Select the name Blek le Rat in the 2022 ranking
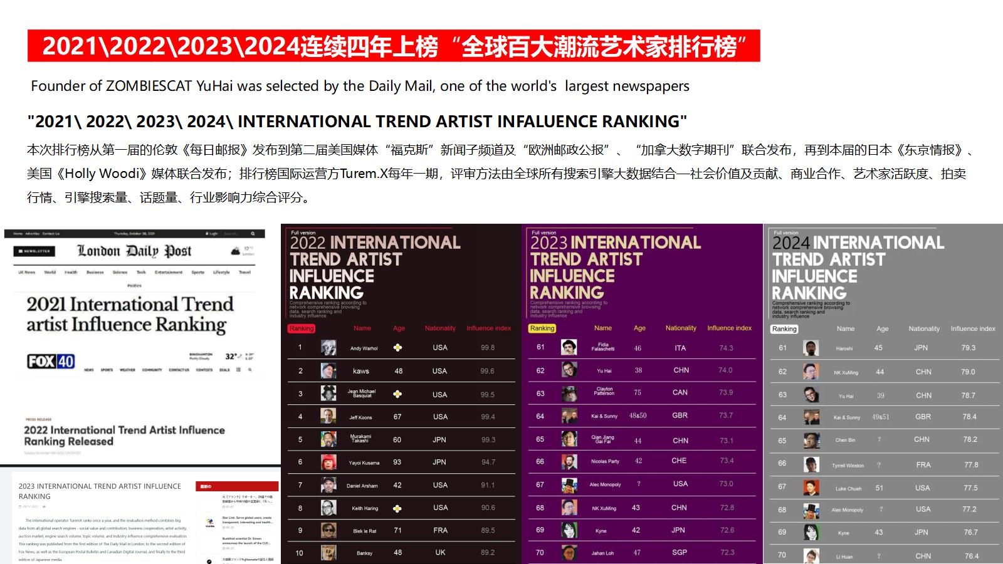The width and height of the screenshot is (1003, 564). [365, 531]
